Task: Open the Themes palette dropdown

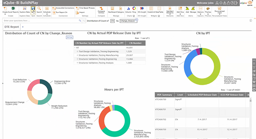Action: (208, 10)
